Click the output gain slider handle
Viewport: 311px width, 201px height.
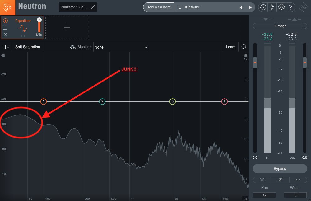pyautogui.click(x=305, y=63)
